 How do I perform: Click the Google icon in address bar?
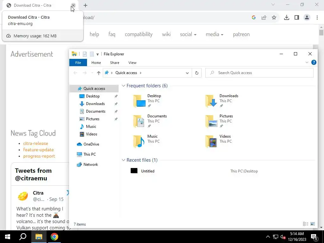tap(254, 18)
